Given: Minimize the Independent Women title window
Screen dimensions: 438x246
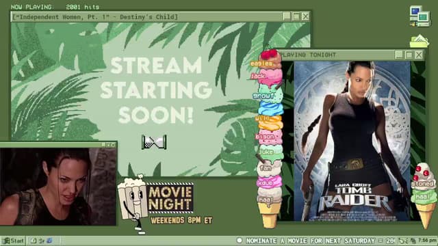Looking at the screenshot, I should click(287, 16).
